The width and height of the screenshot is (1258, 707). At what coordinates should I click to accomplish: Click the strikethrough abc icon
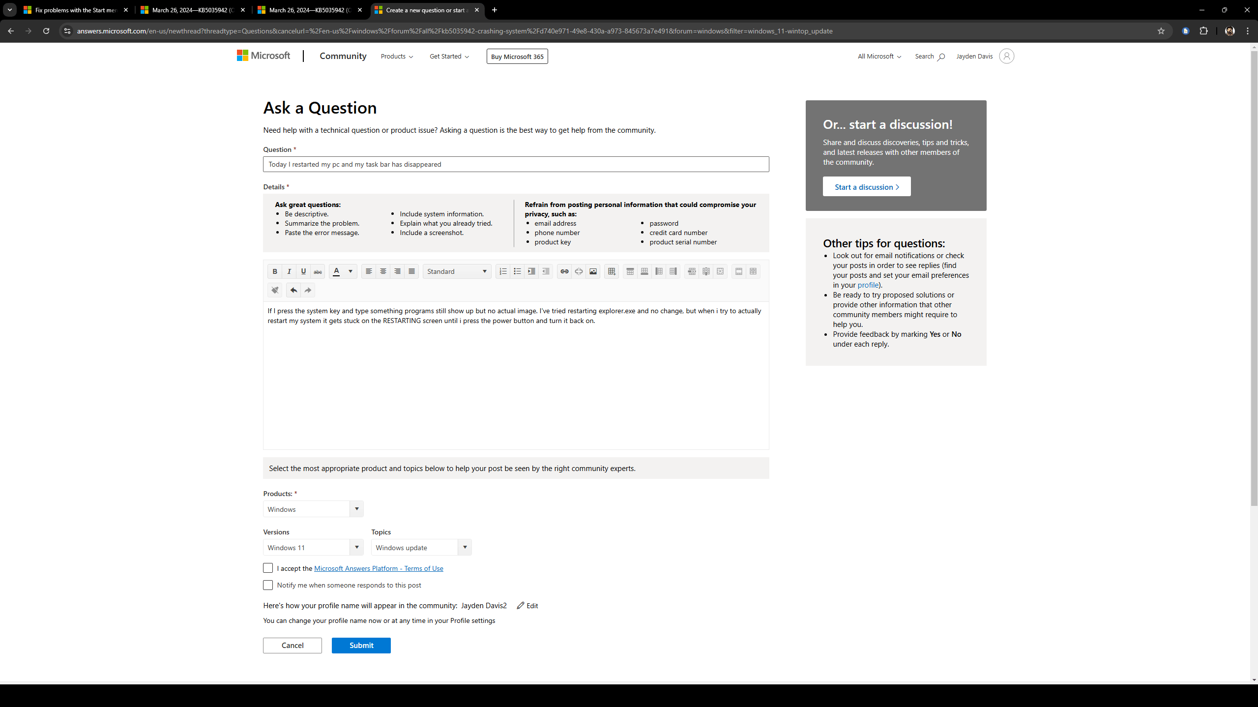coord(318,271)
